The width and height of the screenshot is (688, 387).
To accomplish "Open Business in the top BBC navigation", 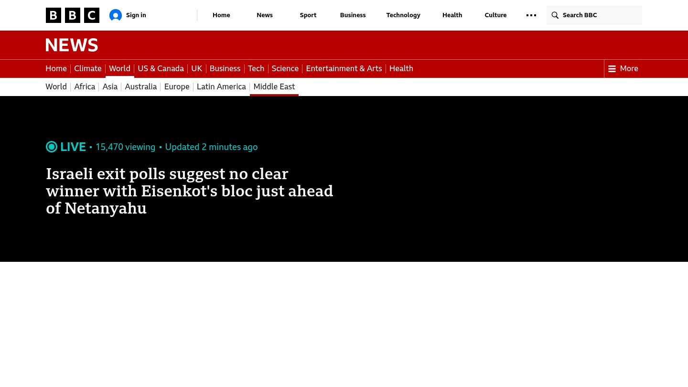I will click(x=353, y=15).
